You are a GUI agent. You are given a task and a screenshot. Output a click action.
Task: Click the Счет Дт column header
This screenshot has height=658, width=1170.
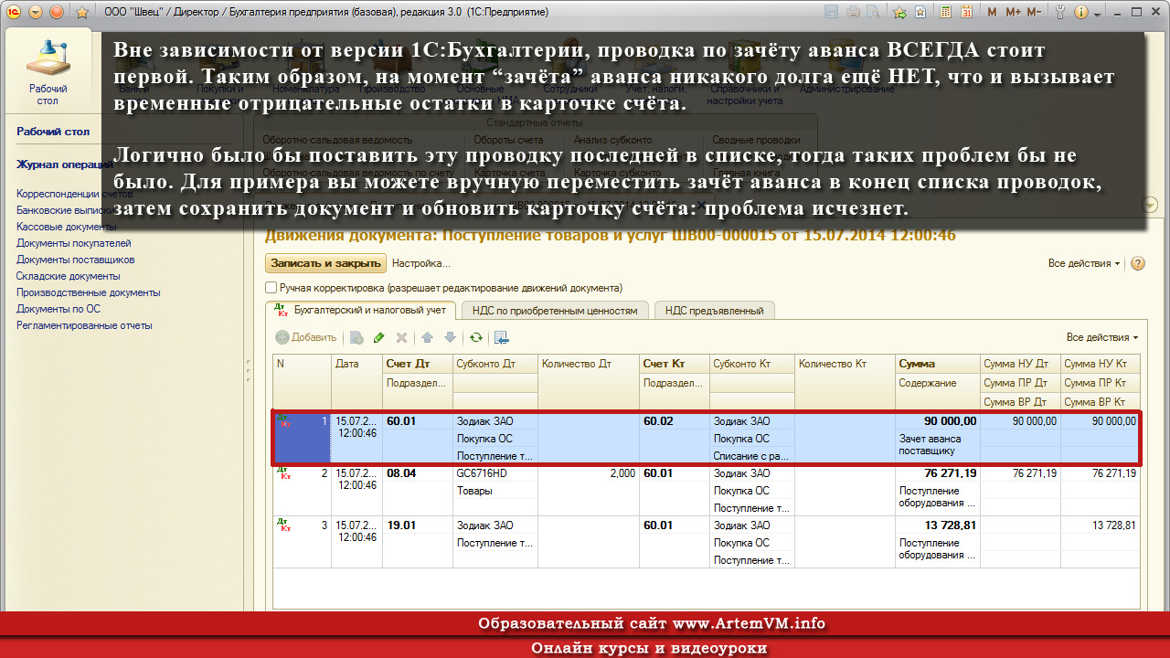click(418, 364)
